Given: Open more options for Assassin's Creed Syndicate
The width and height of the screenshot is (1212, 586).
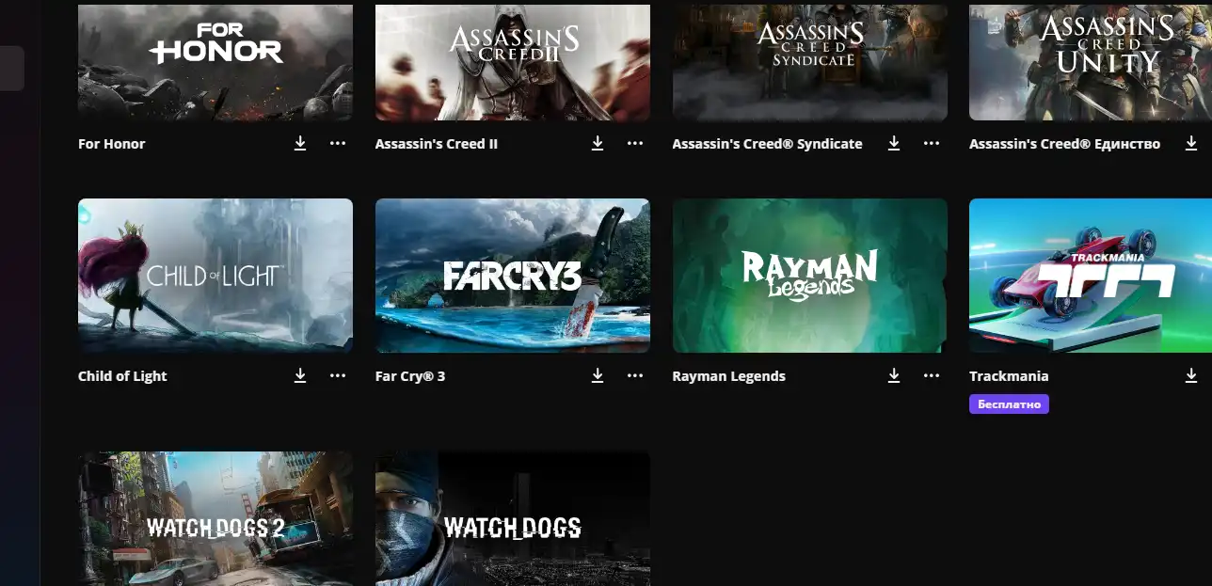Looking at the screenshot, I should (x=932, y=143).
